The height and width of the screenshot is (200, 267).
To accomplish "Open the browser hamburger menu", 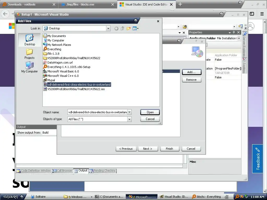I will tap(262, 14).
